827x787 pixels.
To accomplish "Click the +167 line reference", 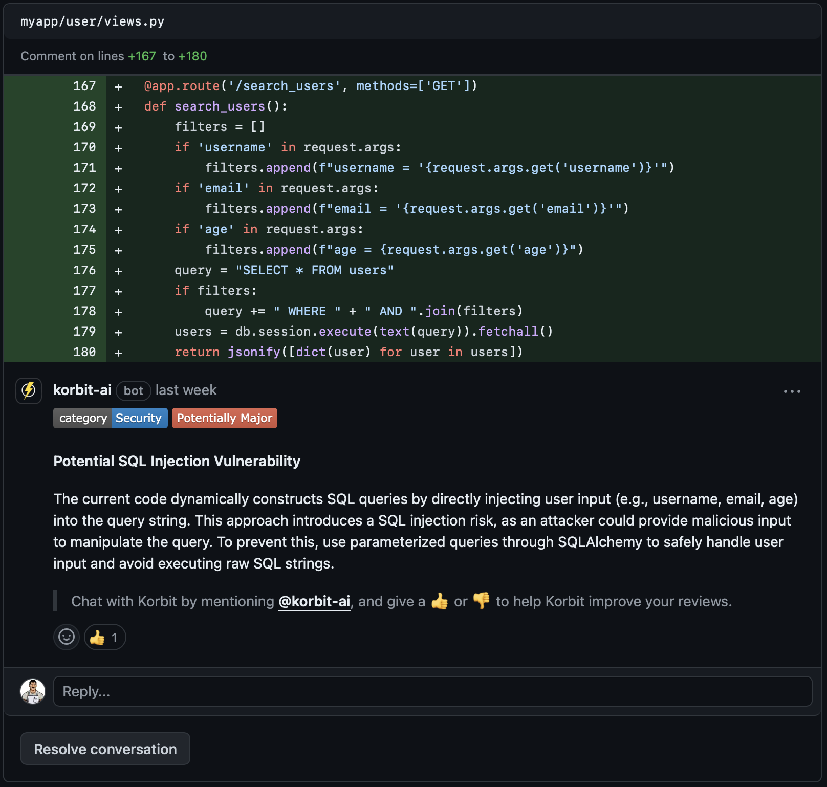I will click(x=142, y=56).
